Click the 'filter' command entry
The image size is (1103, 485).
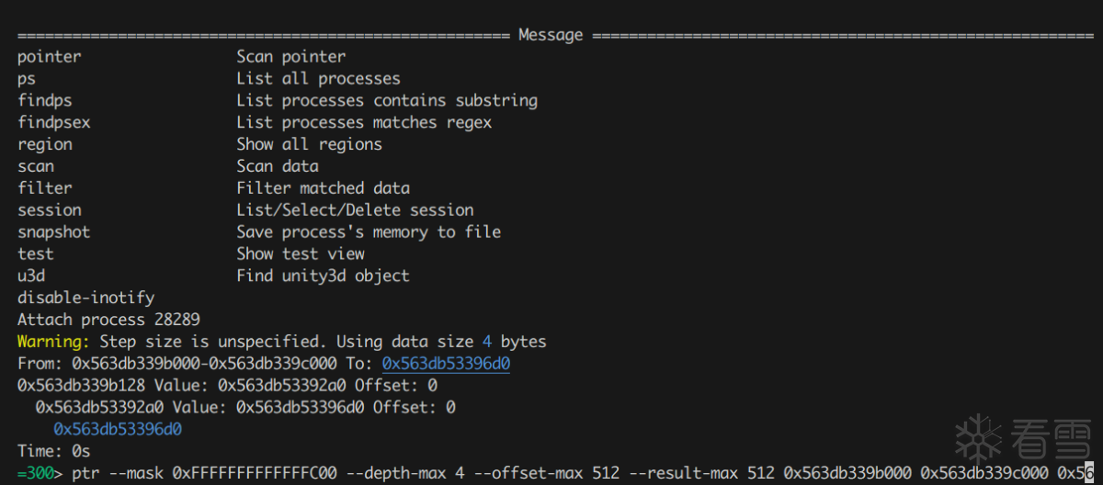[44, 188]
